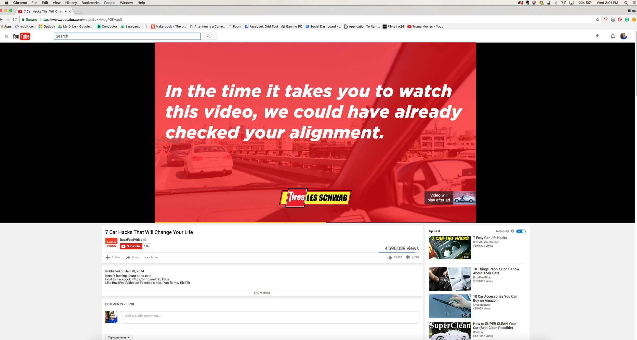This screenshot has width=637, height=340.
Task: Click the video ad progress bar
Action: pyautogui.click(x=315, y=222)
